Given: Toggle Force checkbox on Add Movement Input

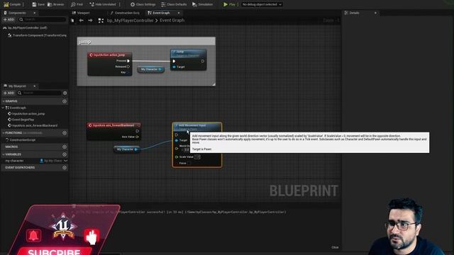Looking at the screenshot, I should (x=189, y=163).
